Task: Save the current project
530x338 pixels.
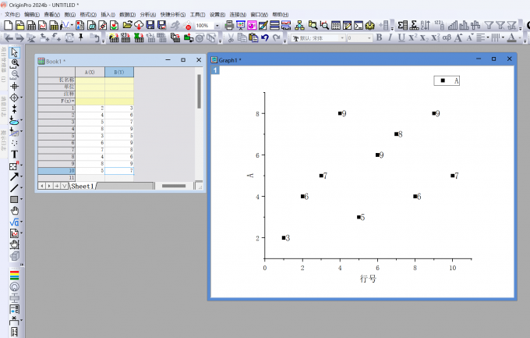Action: click(150, 25)
